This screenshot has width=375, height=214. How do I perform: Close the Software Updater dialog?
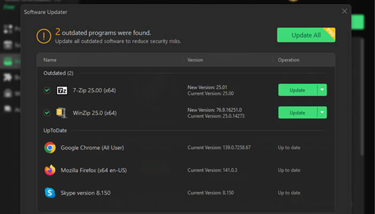click(344, 11)
